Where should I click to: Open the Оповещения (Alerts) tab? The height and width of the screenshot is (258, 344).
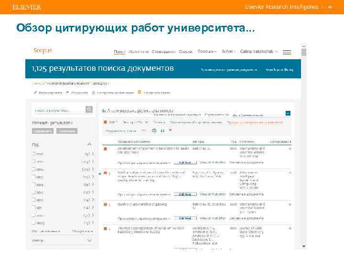(x=163, y=52)
